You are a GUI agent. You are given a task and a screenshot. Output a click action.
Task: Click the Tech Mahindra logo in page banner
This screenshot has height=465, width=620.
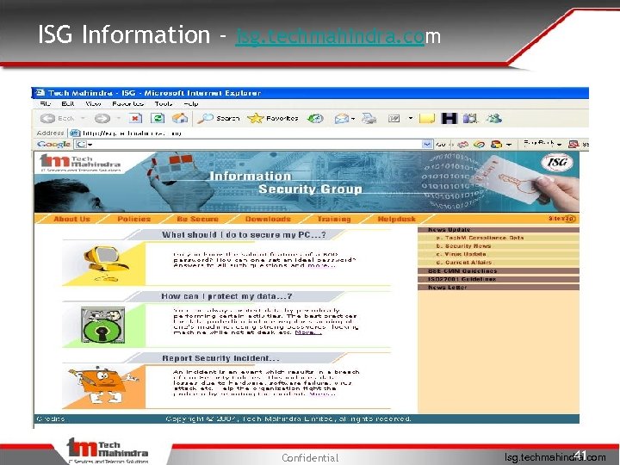(x=80, y=164)
